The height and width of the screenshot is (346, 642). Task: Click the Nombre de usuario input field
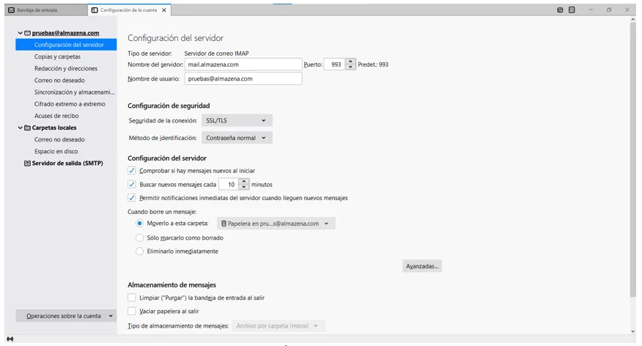click(x=243, y=78)
